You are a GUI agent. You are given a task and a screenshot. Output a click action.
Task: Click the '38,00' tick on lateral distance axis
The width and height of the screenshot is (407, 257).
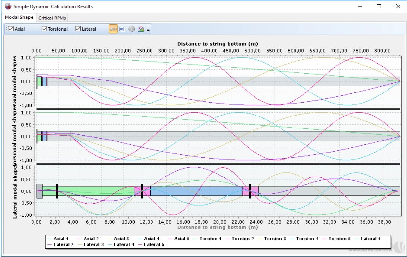click(x=385, y=222)
